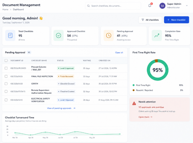Viewport: 193px width, 143px height.
Task: Click the Total Checklists value 95
Action: pos(20,36)
